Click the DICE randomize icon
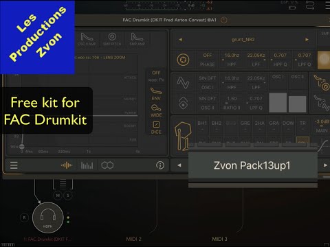The height and width of the screenshot is (247, 330). [x=156, y=128]
